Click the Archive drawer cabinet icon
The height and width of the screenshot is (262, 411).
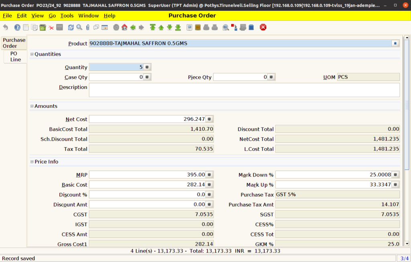[x=198, y=27]
